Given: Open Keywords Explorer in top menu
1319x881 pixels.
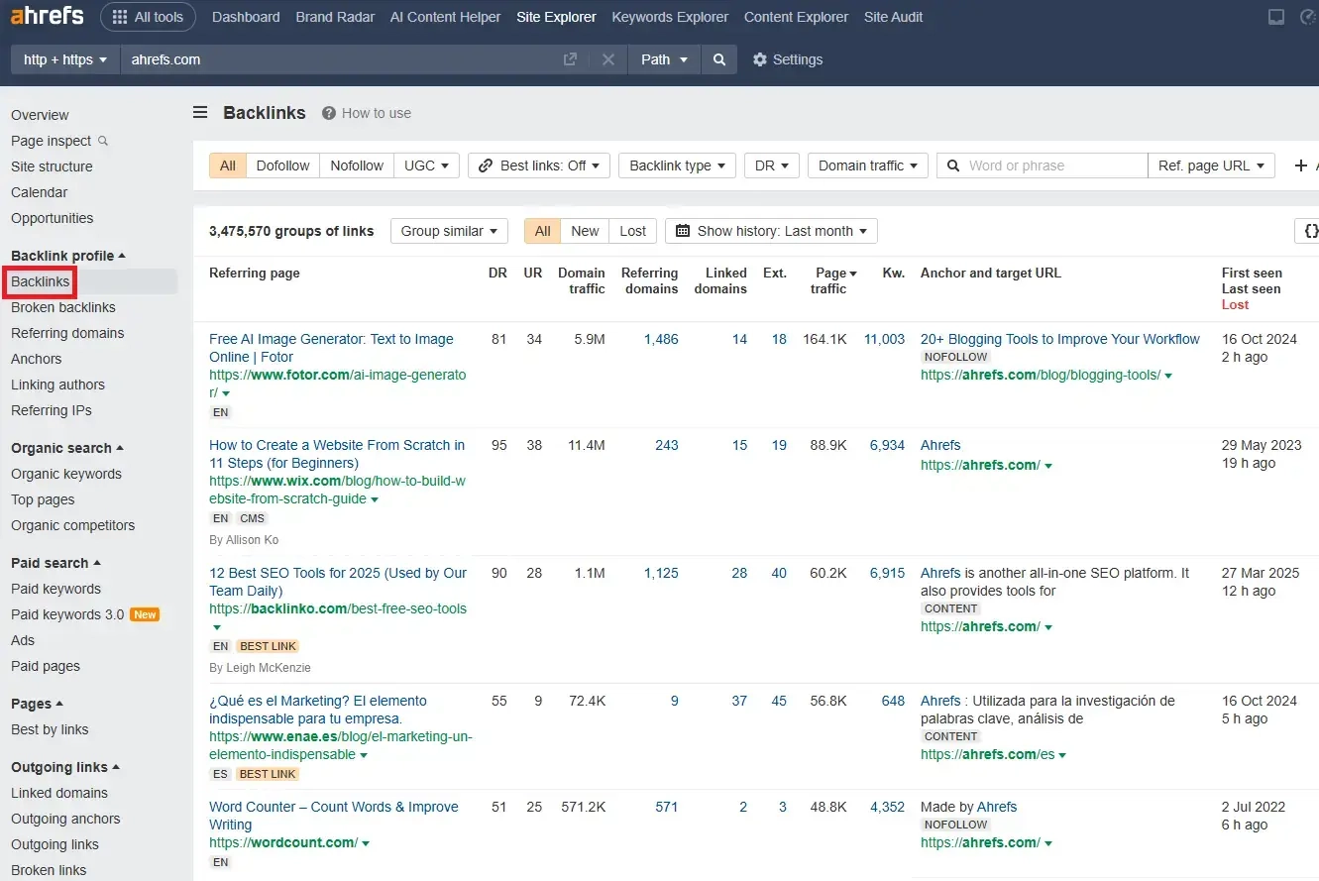Looking at the screenshot, I should click(x=670, y=17).
